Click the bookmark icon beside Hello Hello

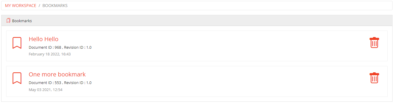(17, 43)
